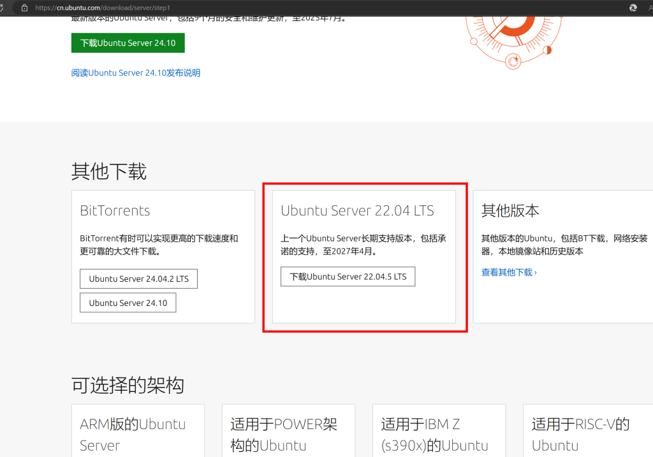The height and width of the screenshot is (457, 653).
Task: Click the browser reload icon
Action: pyautogui.click(x=1, y=8)
